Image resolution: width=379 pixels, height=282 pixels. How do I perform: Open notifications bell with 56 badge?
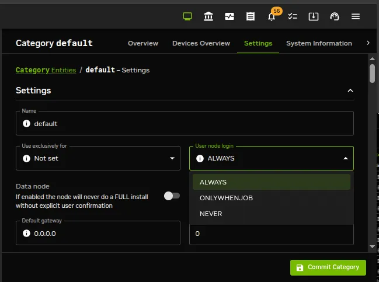(x=272, y=16)
